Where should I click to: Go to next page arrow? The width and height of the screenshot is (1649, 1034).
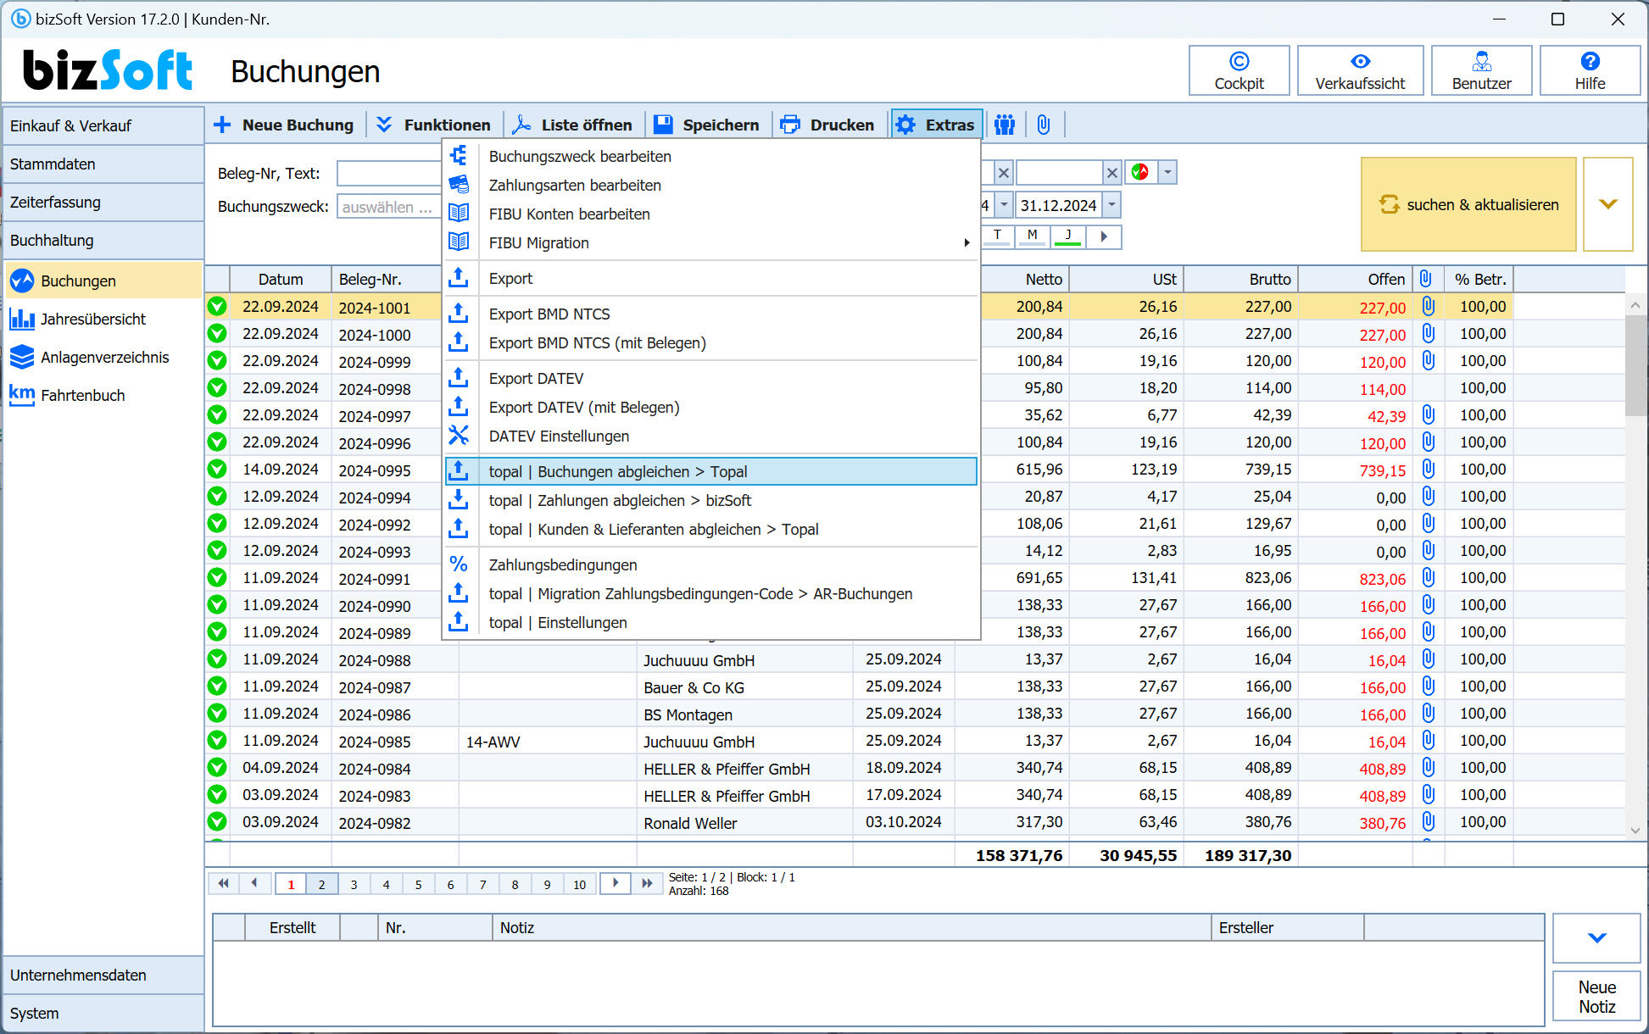(616, 884)
